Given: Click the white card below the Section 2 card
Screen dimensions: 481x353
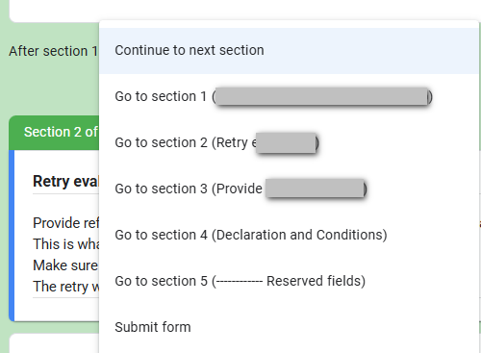Looking at the screenshot, I should point(55,343).
